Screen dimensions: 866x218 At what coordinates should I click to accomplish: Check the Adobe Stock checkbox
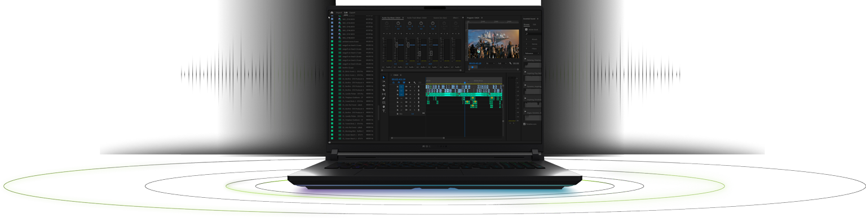[526, 29]
